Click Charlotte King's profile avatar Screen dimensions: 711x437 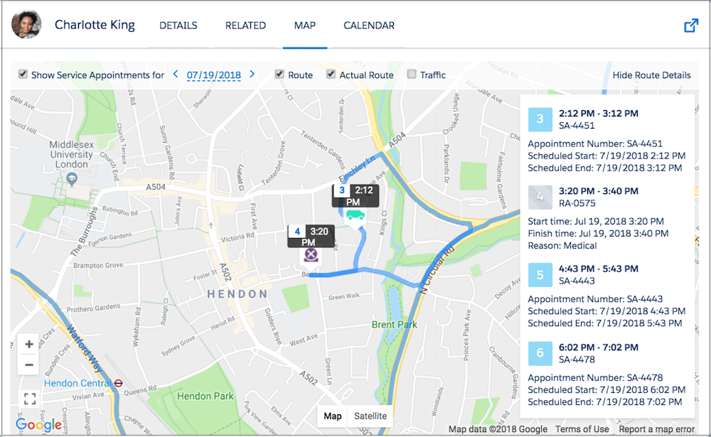pyautogui.click(x=26, y=25)
